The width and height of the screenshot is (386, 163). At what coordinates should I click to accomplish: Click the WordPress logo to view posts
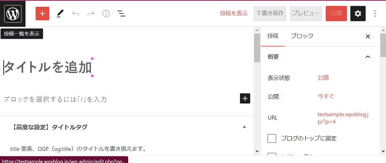coord(13,14)
